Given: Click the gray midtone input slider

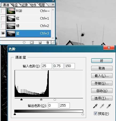Looking at the screenshot, I should pyautogui.click(x=41, y=99).
